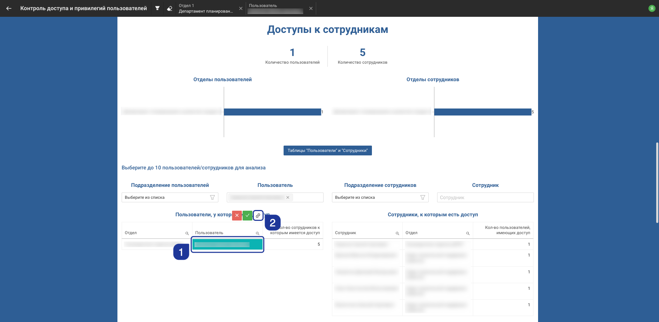Screen dimensions: 659x322
Task: Open the filter funnel icon in top bar
Action: point(157,8)
